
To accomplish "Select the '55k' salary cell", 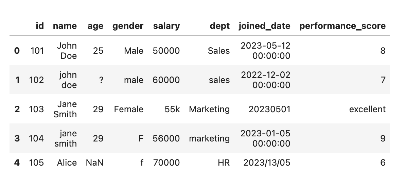I will 172,109.
